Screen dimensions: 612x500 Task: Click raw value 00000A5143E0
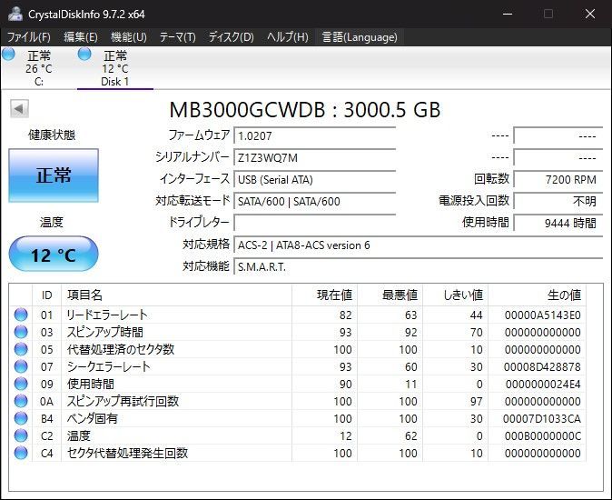(542, 315)
